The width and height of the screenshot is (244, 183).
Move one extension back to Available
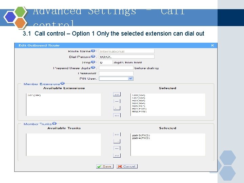117,108
